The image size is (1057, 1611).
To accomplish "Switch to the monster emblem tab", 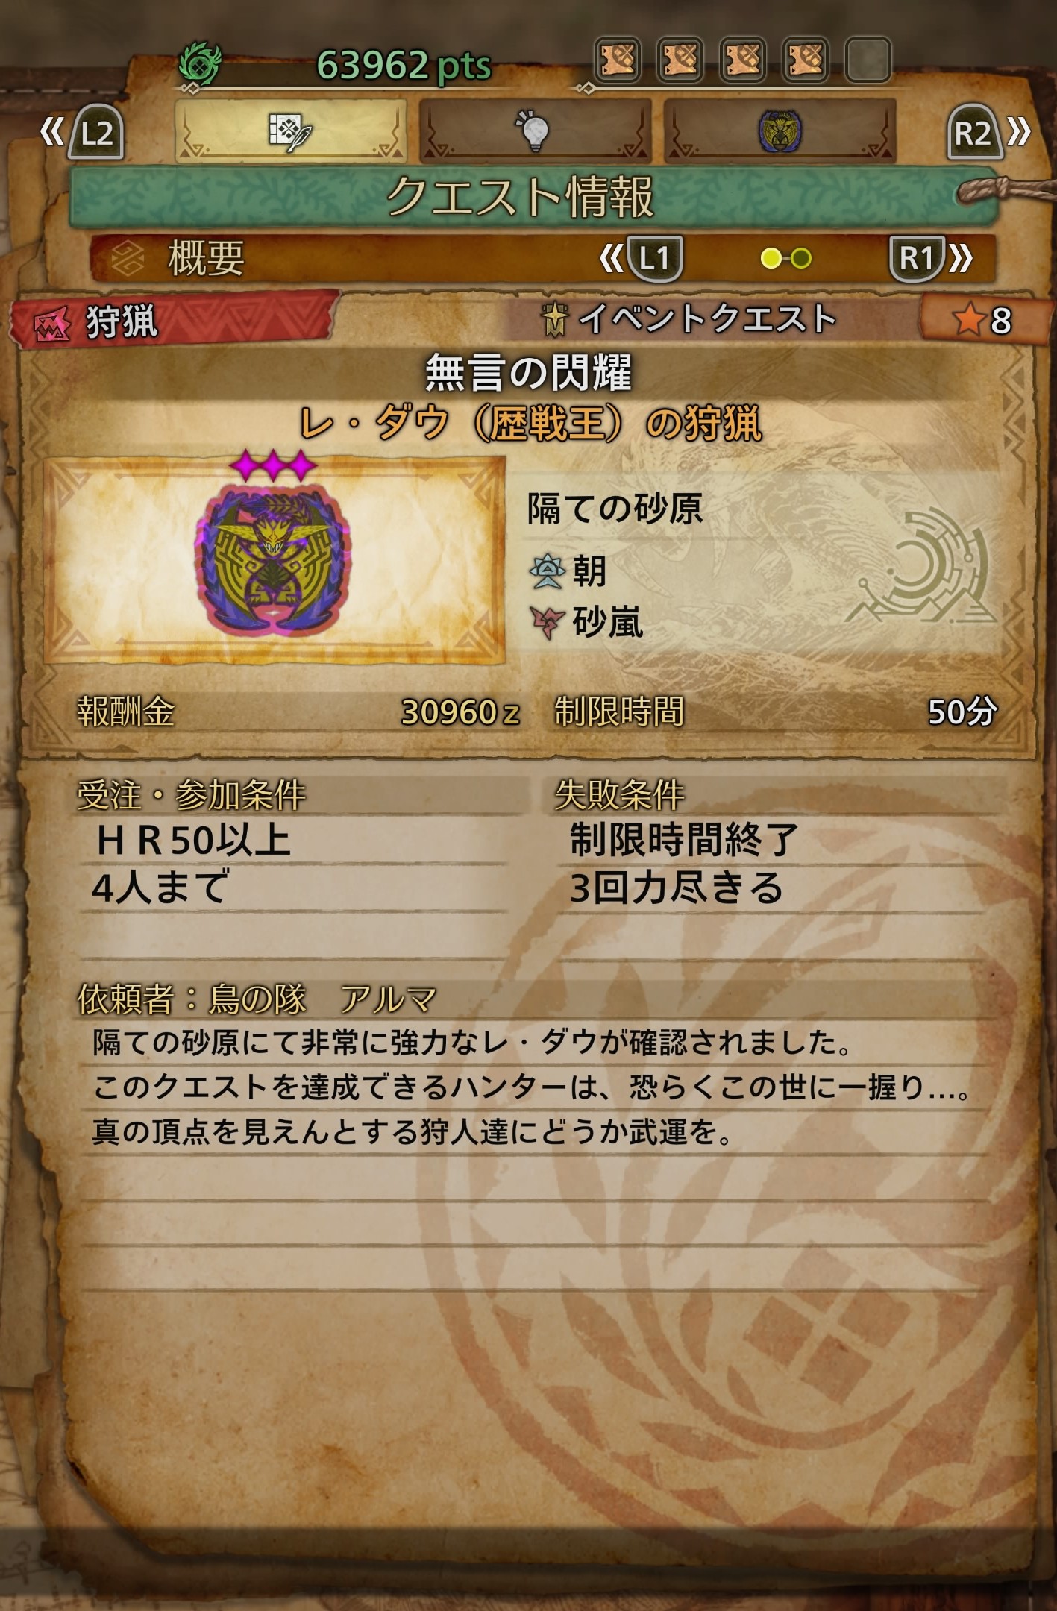I will 780,131.
